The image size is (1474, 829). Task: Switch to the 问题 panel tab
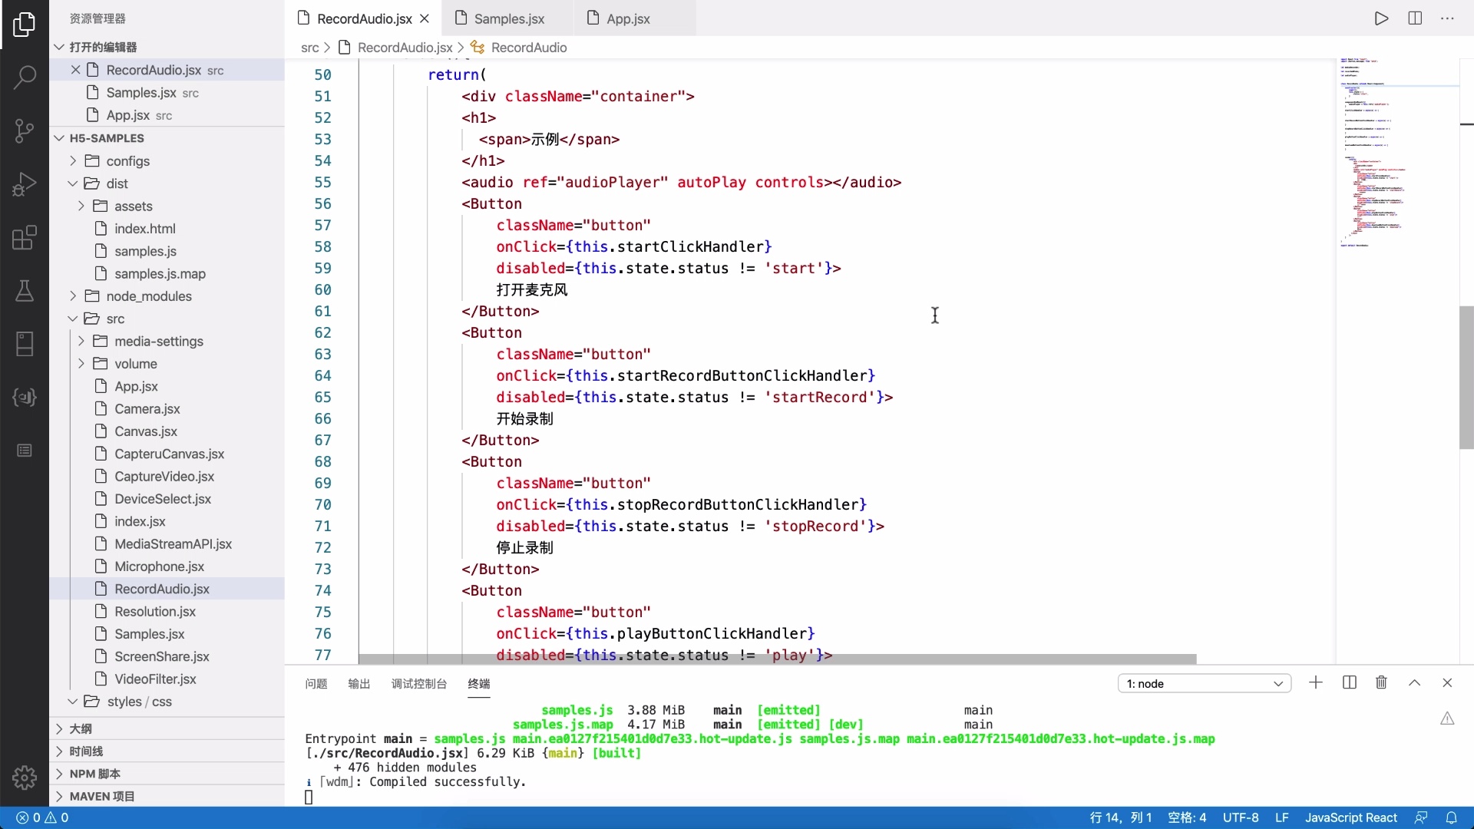[x=316, y=683]
